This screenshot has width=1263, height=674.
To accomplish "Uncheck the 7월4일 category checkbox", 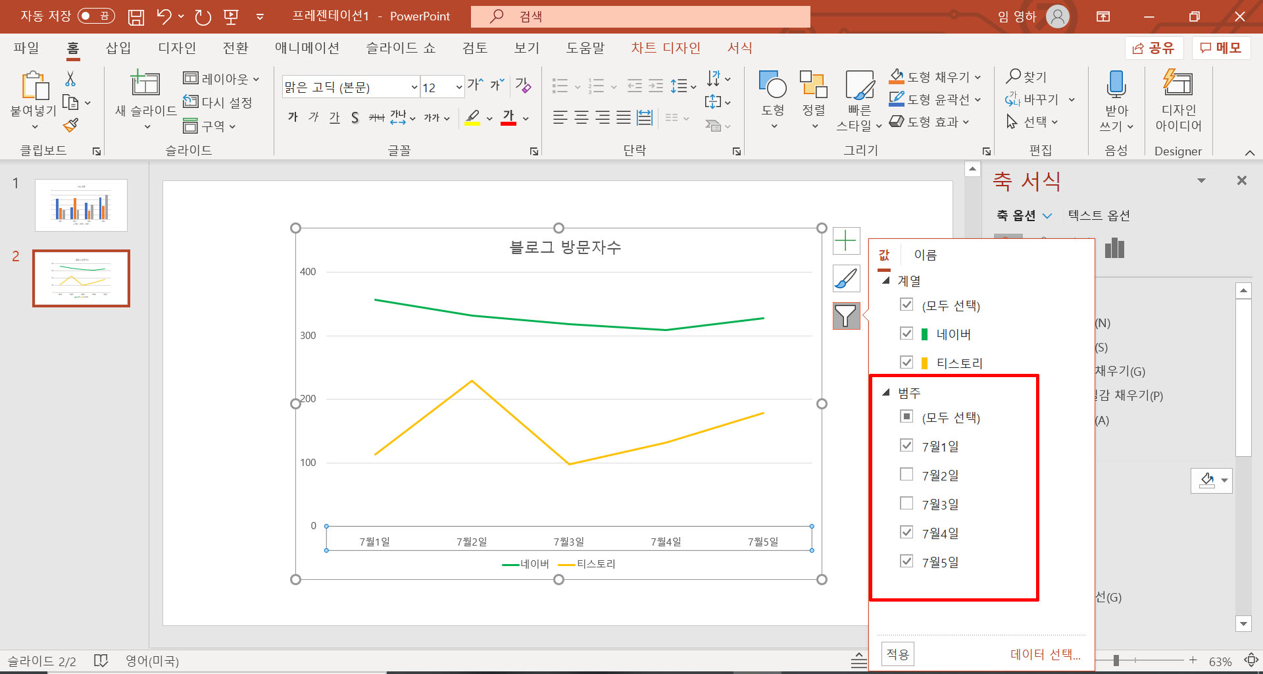I will pos(906,532).
